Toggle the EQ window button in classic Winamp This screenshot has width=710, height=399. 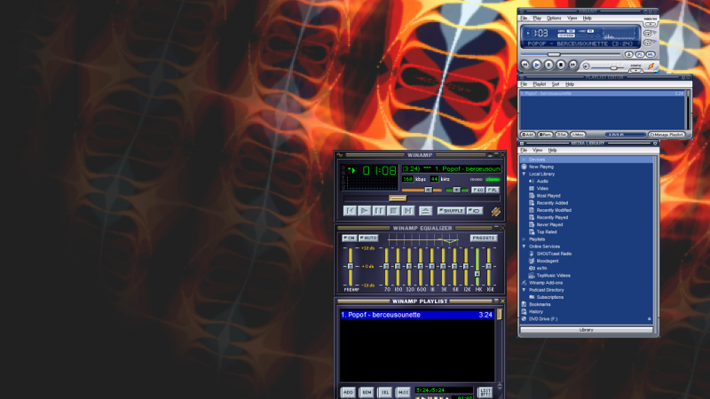477,190
